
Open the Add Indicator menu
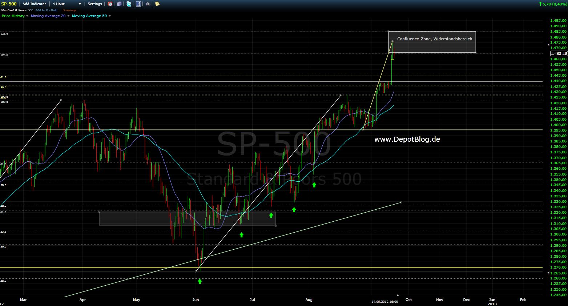(x=34, y=4)
